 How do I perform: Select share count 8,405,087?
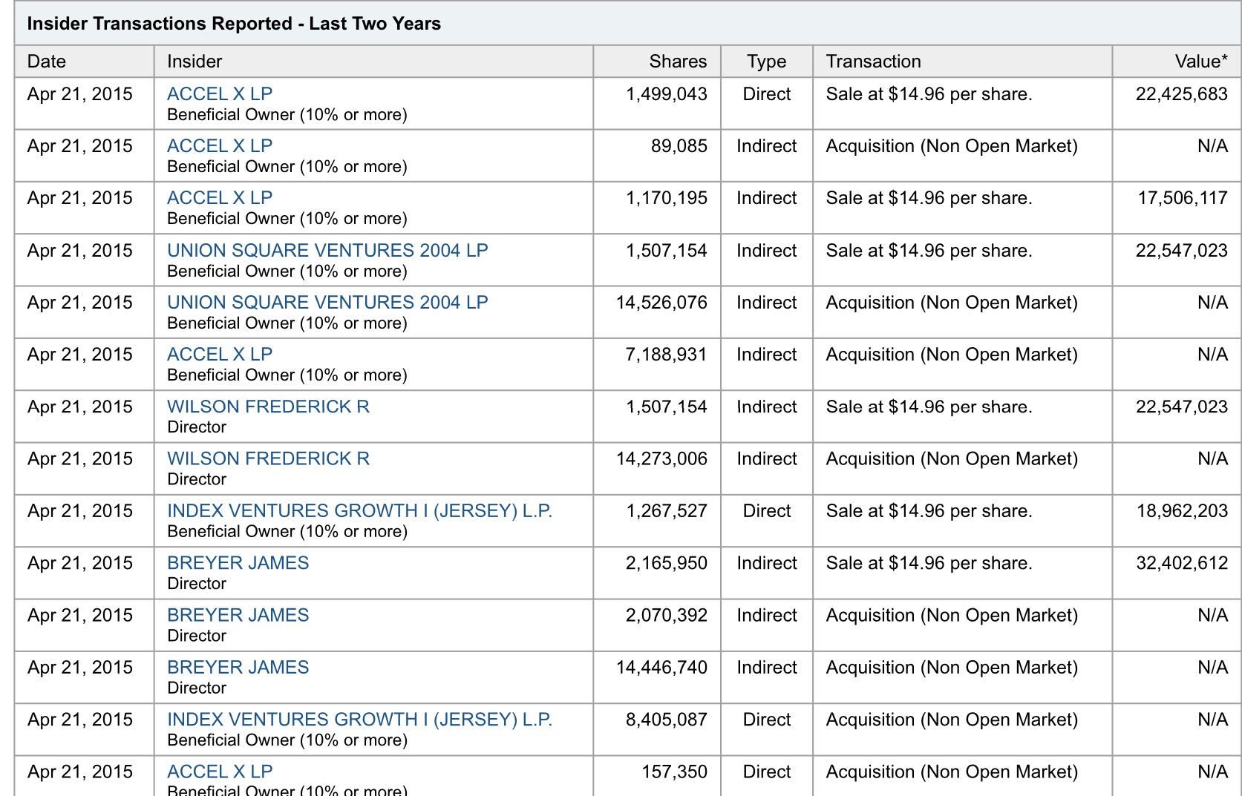[667, 720]
